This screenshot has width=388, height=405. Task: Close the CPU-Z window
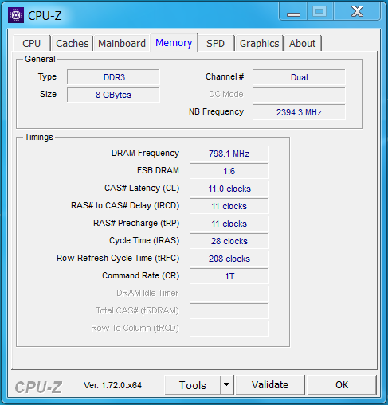coord(357,12)
